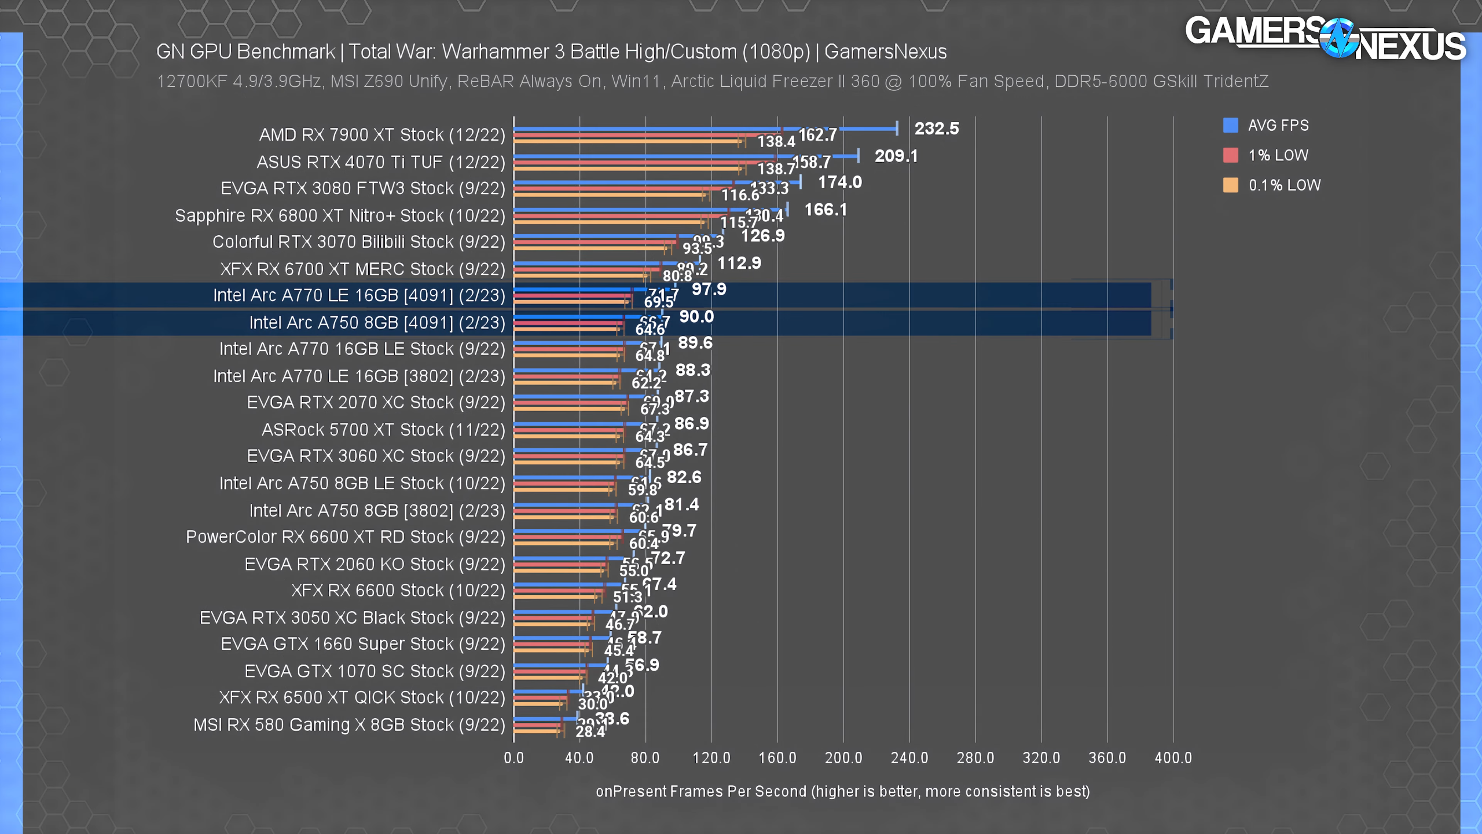
Task: Select Intel Arc A750 8GB LE Stock (10/22) label
Action: coord(362,484)
